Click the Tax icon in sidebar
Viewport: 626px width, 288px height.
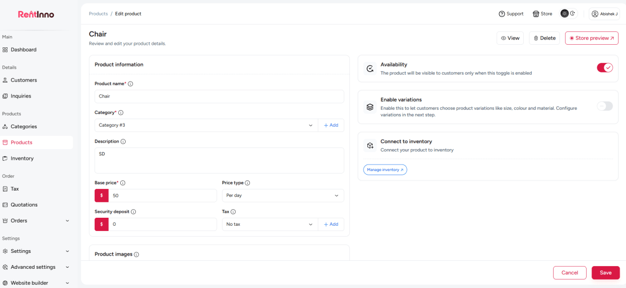pyautogui.click(x=5, y=189)
